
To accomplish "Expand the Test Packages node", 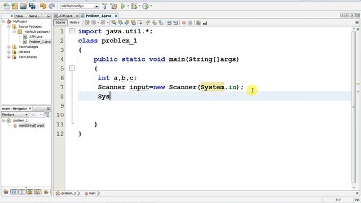I will click(x=9, y=47).
